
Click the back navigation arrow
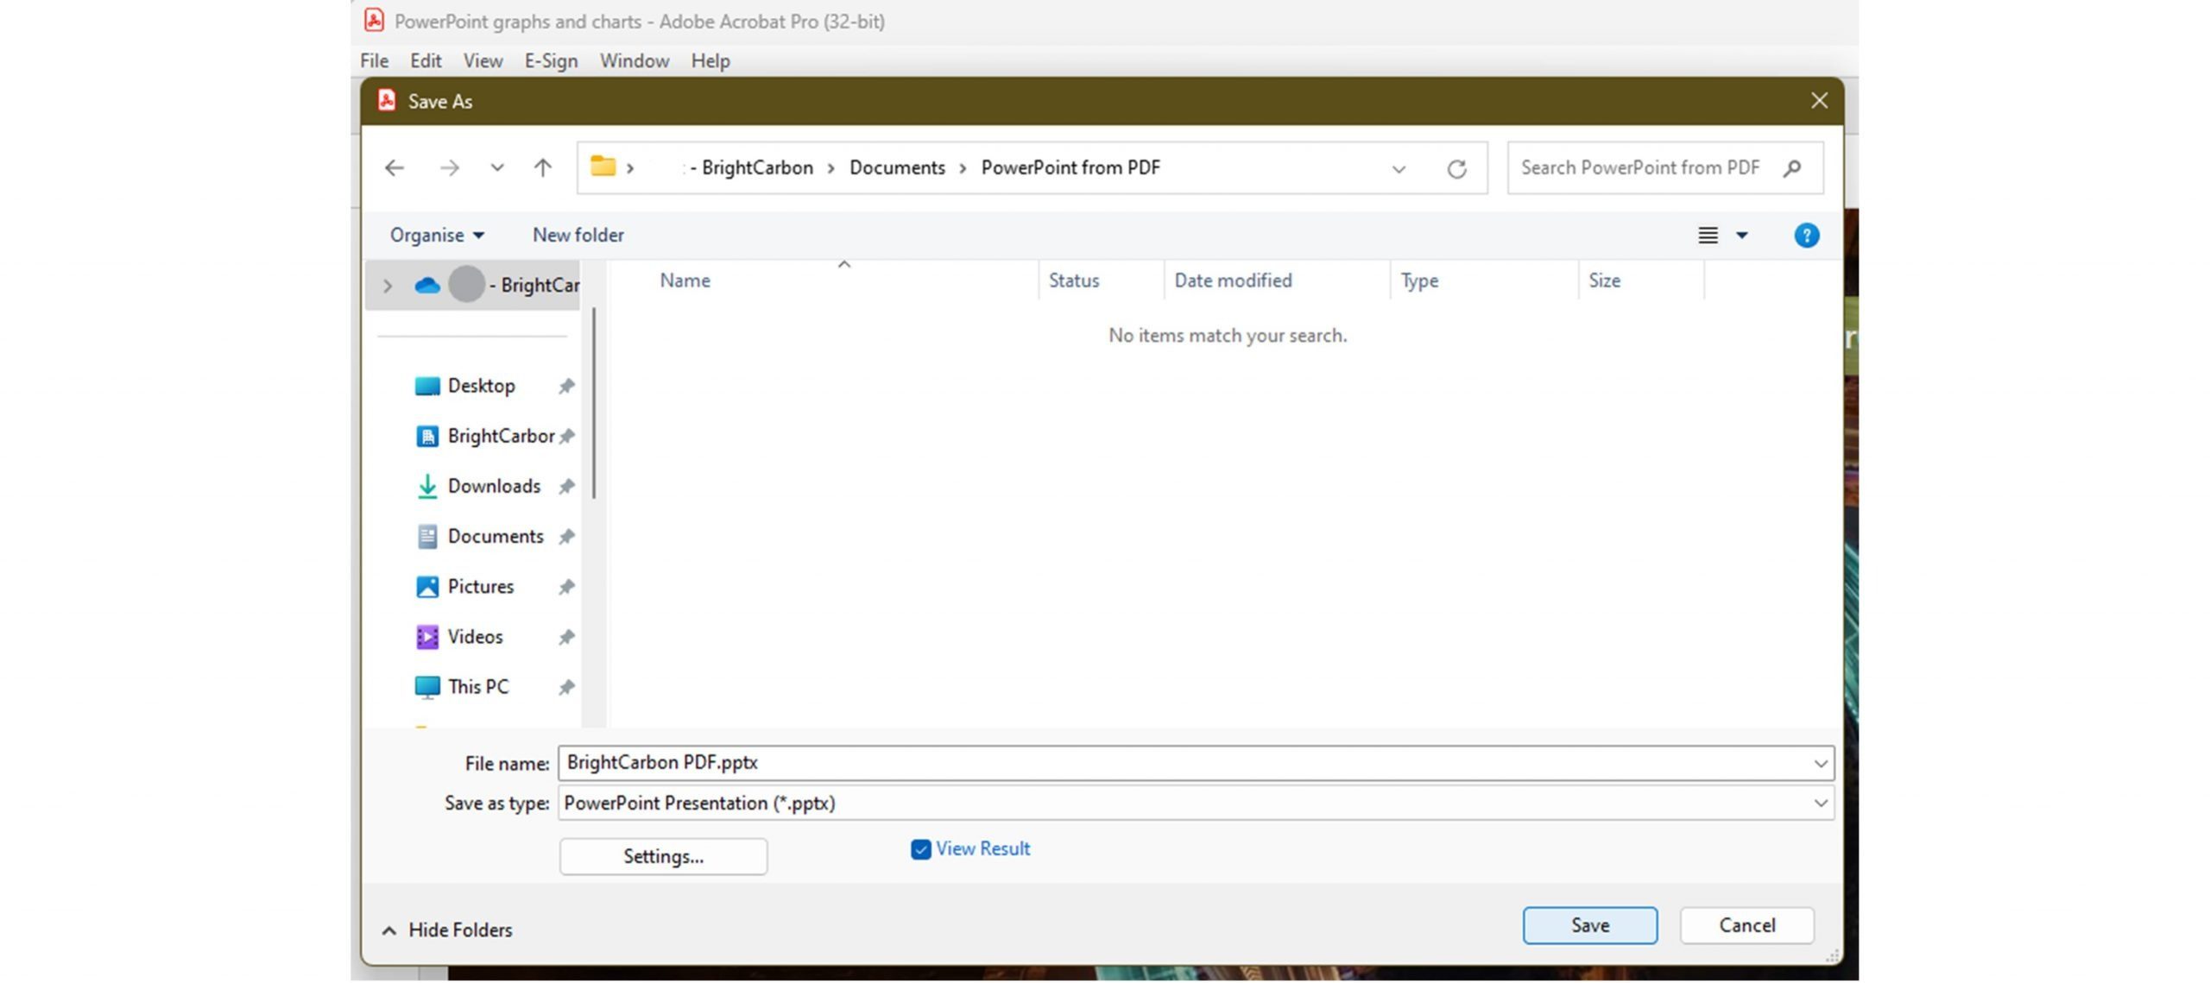[396, 167]
